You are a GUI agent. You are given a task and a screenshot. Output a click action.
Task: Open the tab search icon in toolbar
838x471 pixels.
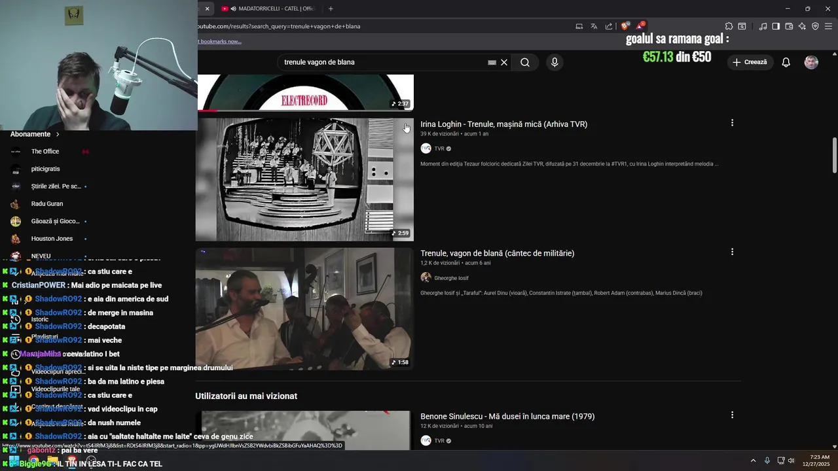742,26
